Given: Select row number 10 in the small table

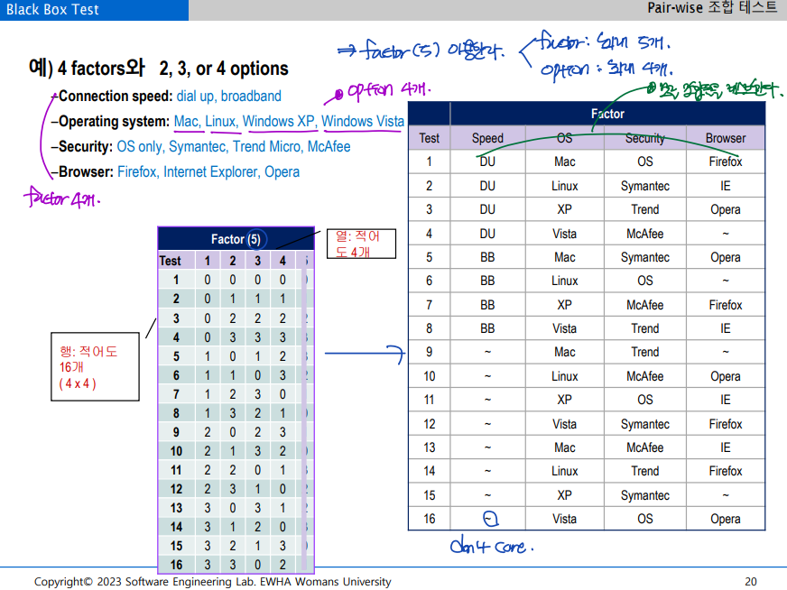Looking at the screenshot, I should coord(176,451).
